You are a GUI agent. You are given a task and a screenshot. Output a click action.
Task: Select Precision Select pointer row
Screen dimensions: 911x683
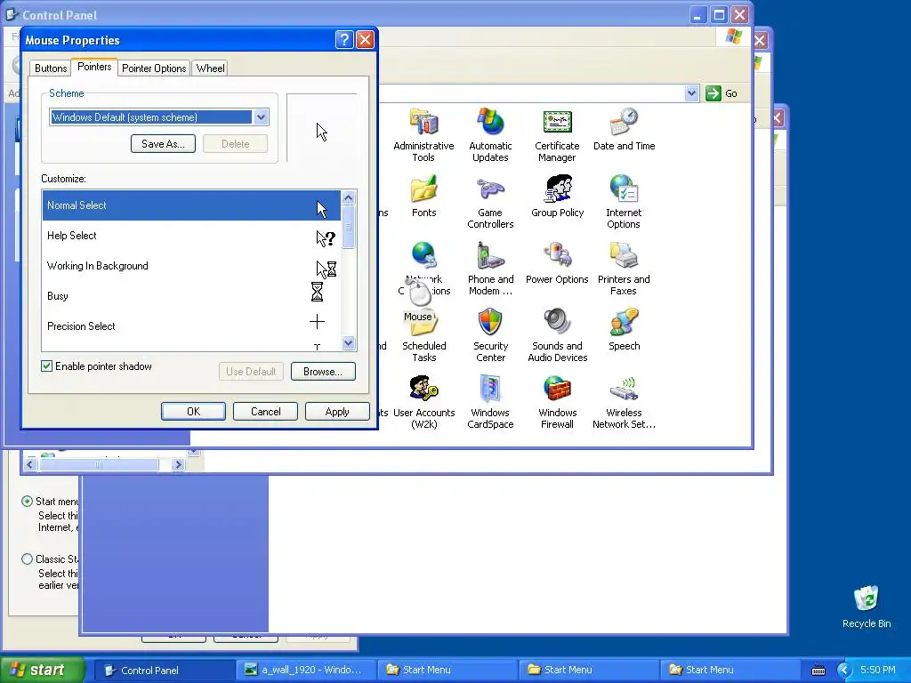pyautogui.click(x=191, y=325)
